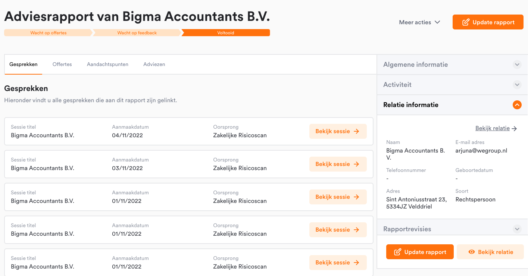Click the edit icon in top Update rapport button

[x=466, y=22]
